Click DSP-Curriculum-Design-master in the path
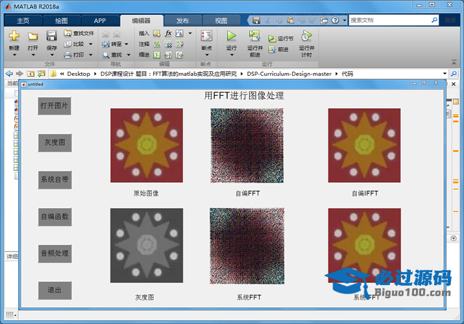 [289, 74]
